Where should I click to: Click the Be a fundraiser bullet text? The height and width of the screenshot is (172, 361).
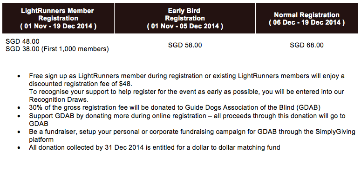[x=192, y=135]
